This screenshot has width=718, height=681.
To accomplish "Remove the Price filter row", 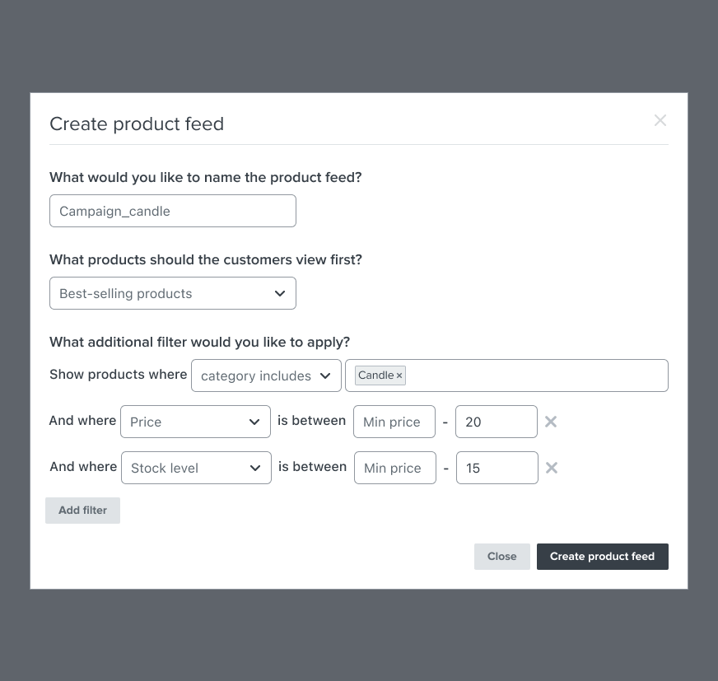I will 550,422.
